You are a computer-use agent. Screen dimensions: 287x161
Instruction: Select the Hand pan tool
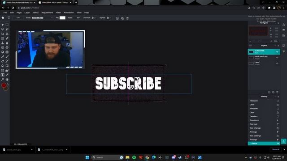pyautogui.click(x=7, y=80)
